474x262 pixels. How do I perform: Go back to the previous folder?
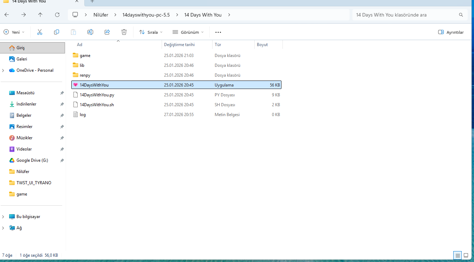pos(7,15)
